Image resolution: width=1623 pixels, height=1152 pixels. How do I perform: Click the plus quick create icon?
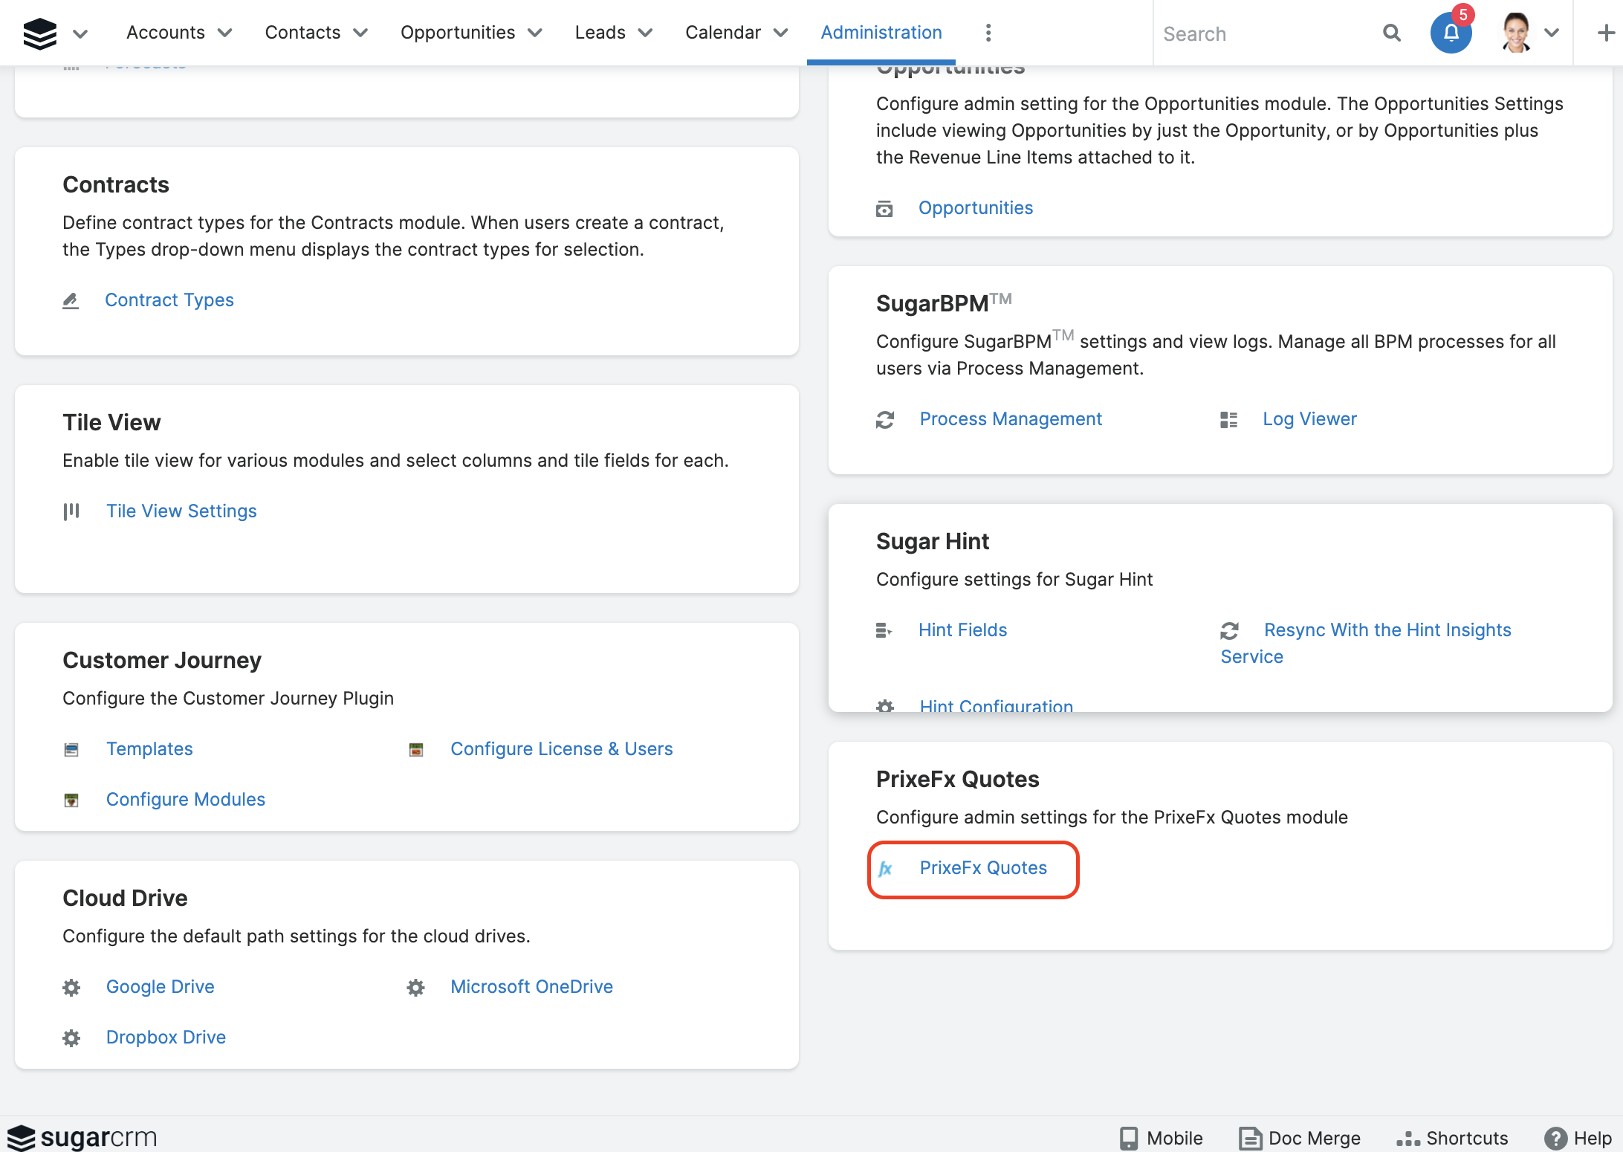1606,33
